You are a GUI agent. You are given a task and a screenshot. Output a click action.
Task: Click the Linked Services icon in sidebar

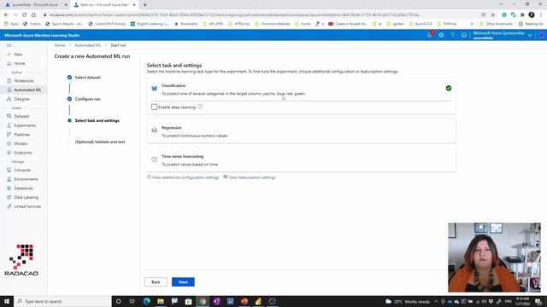click(x=9, y=206)
